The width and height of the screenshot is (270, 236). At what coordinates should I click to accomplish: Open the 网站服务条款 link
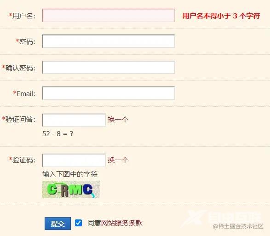122,223
